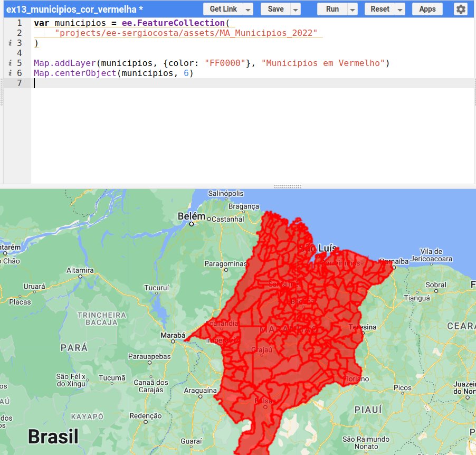Click KAYAPÓ label on map

[x=87, y=416]
